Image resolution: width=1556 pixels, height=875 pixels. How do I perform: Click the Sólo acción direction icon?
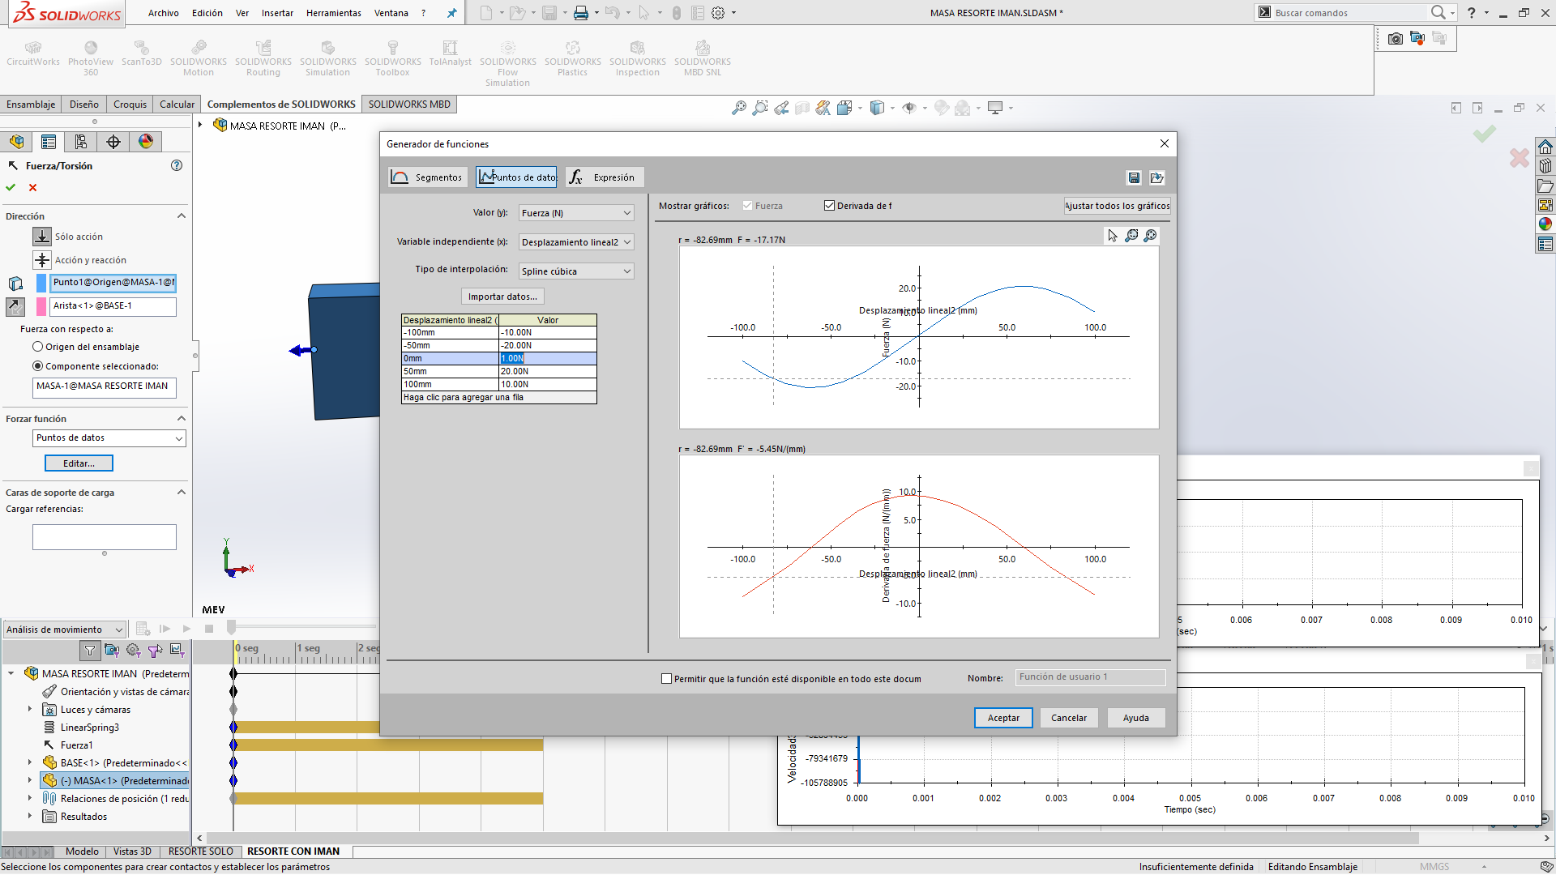tap(42, 237)
